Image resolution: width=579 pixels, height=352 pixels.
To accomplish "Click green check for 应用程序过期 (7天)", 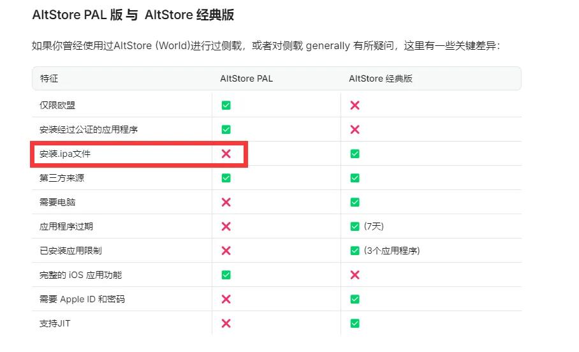I will coord(355,226).
